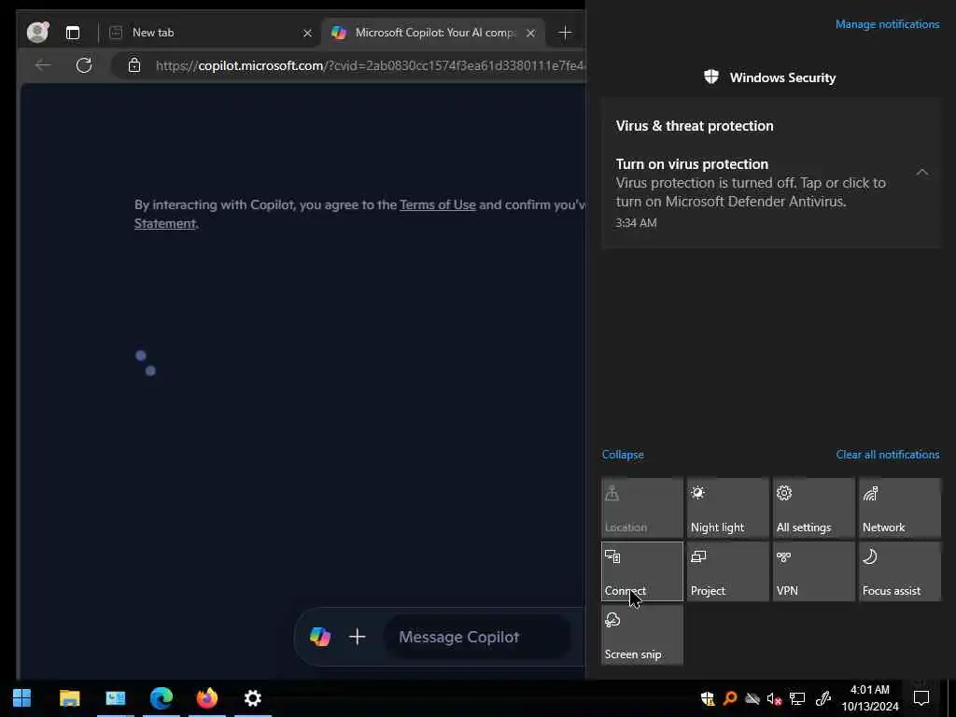956x717 pixels.
Task: Open the Edge profile avatar
Action: [37, 33]
